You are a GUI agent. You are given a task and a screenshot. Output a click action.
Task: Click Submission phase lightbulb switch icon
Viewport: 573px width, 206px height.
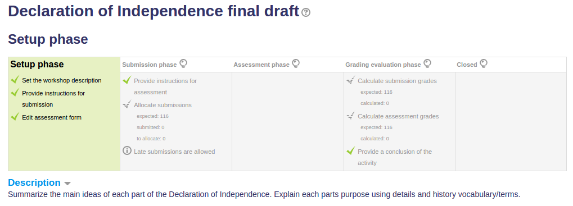click(183, 64)
